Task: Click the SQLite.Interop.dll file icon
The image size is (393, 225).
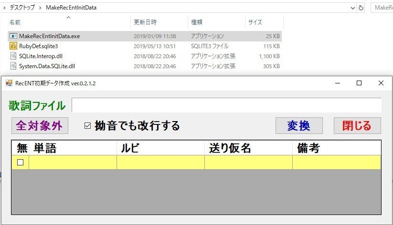Action: point(13,56)
